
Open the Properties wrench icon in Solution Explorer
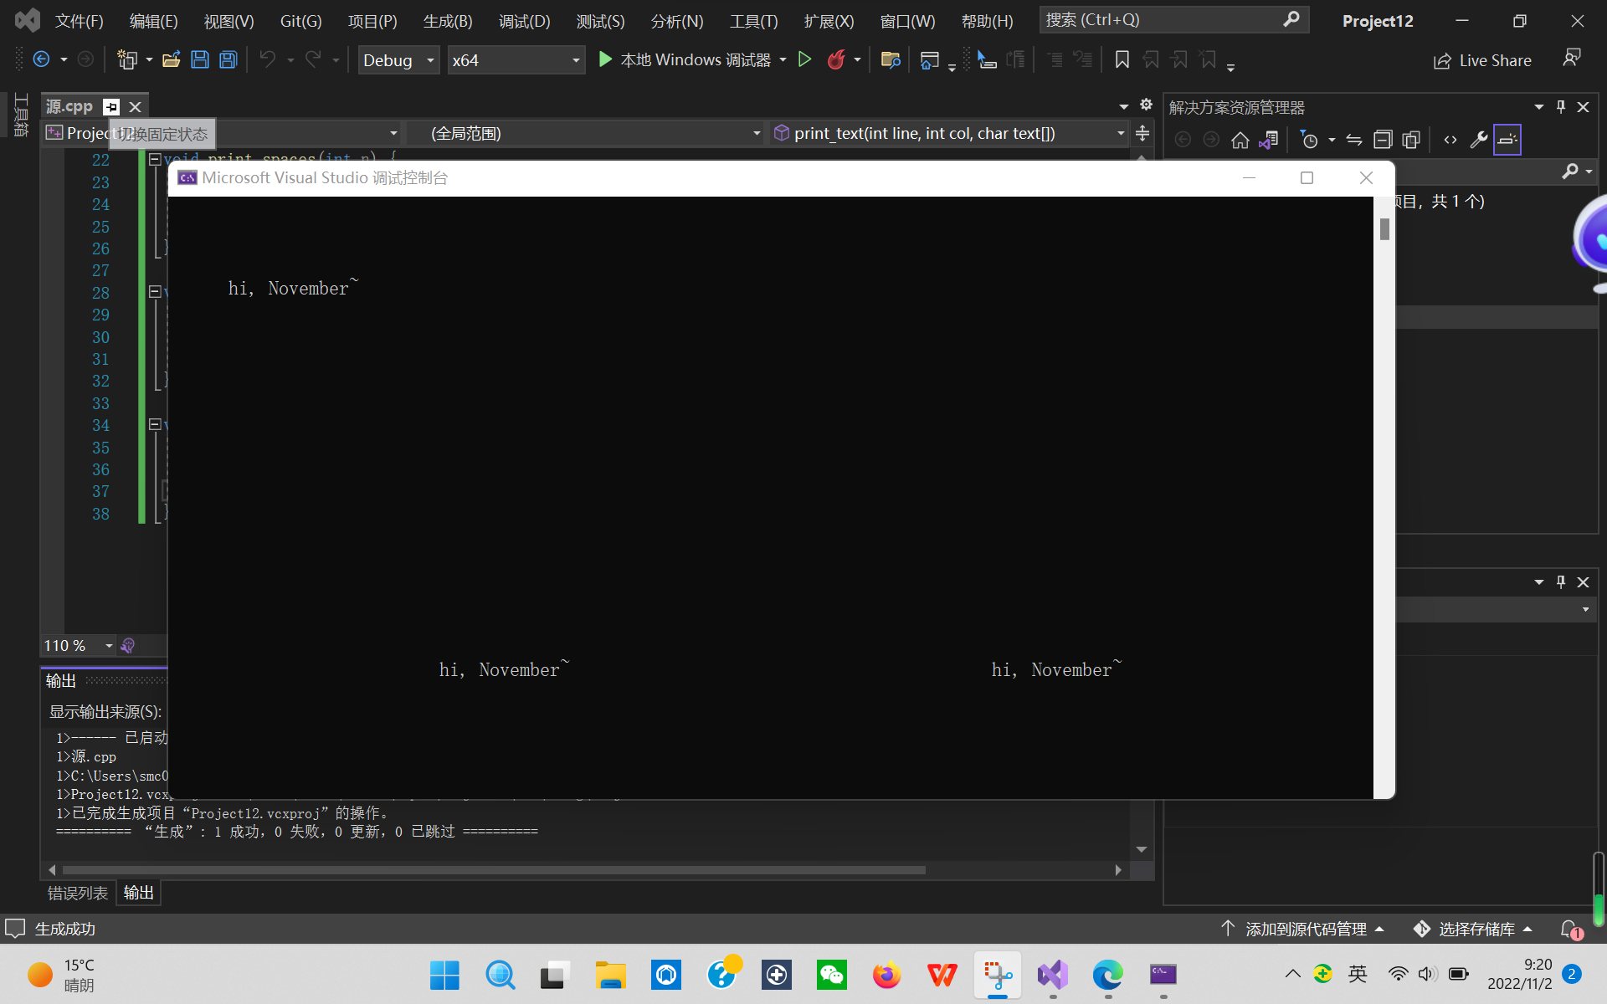pyautogui.click(x=1478, y=140)
